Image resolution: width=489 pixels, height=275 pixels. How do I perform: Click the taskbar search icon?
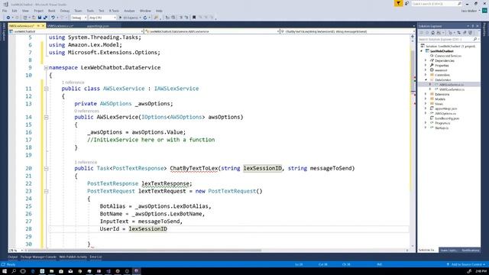(14, 271)
